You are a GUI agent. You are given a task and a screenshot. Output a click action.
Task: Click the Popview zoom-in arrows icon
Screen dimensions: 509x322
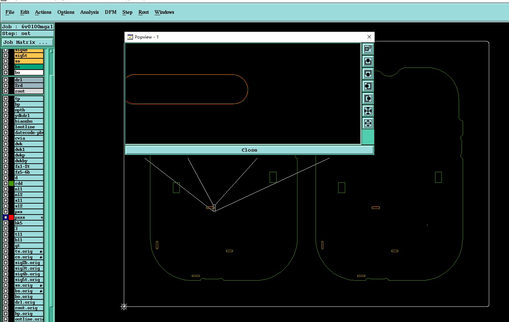tap(368, 111)
